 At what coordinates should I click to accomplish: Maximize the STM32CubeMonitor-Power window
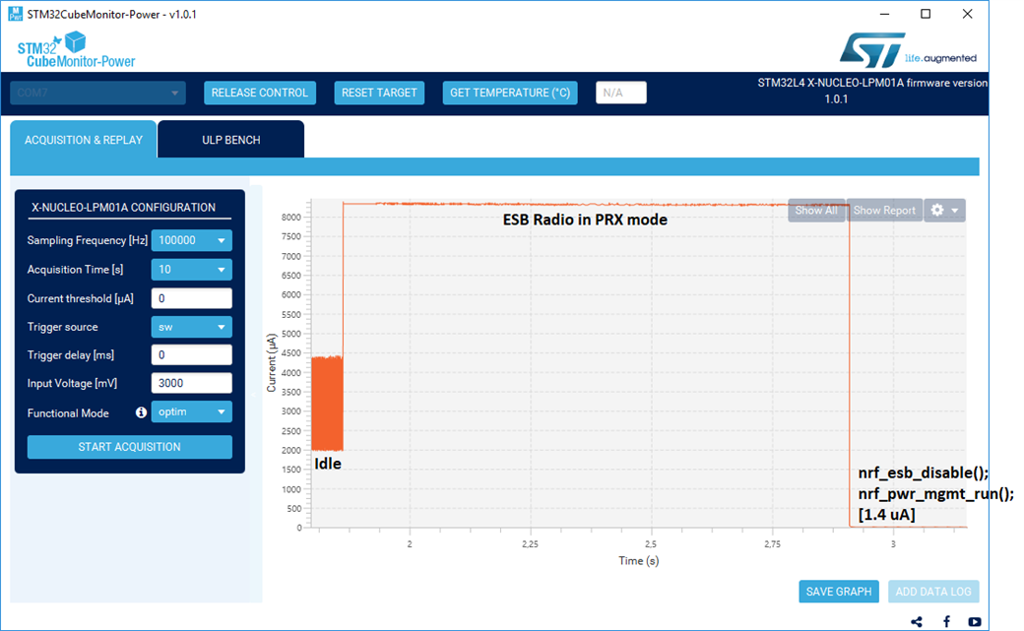point(926,14)
